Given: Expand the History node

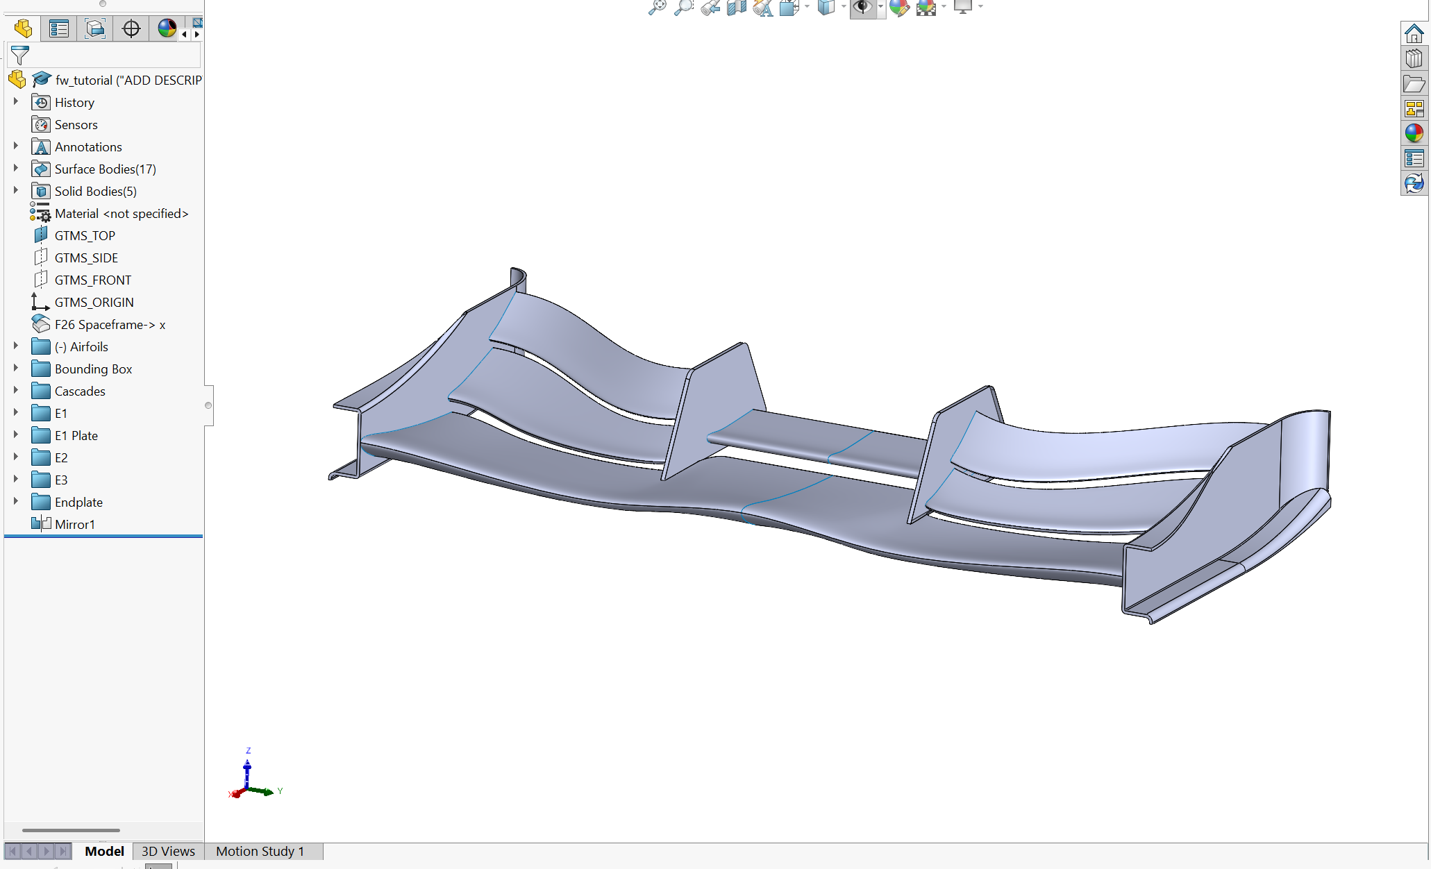Looking at the screenshot, I should point(15,102).
